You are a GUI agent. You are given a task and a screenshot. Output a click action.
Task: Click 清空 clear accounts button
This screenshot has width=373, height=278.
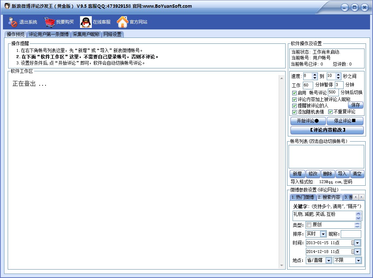[x=357, y=174]
